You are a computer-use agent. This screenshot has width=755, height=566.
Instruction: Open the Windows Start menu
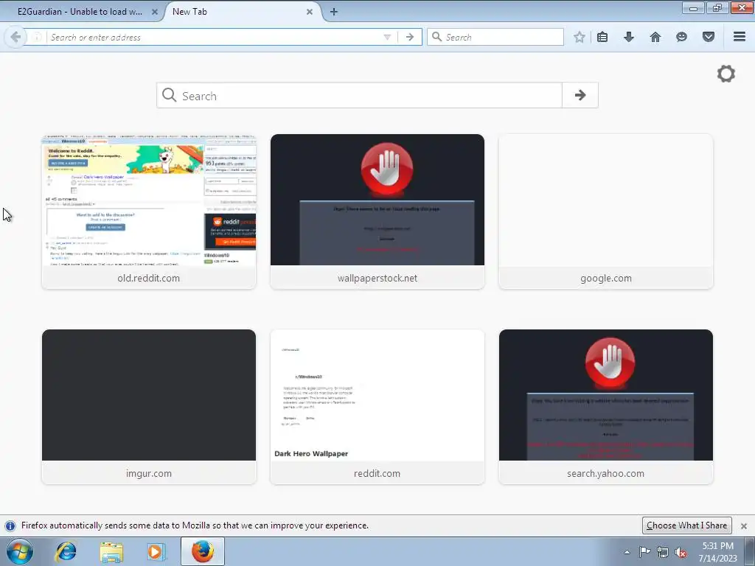[x=20, y=551]
